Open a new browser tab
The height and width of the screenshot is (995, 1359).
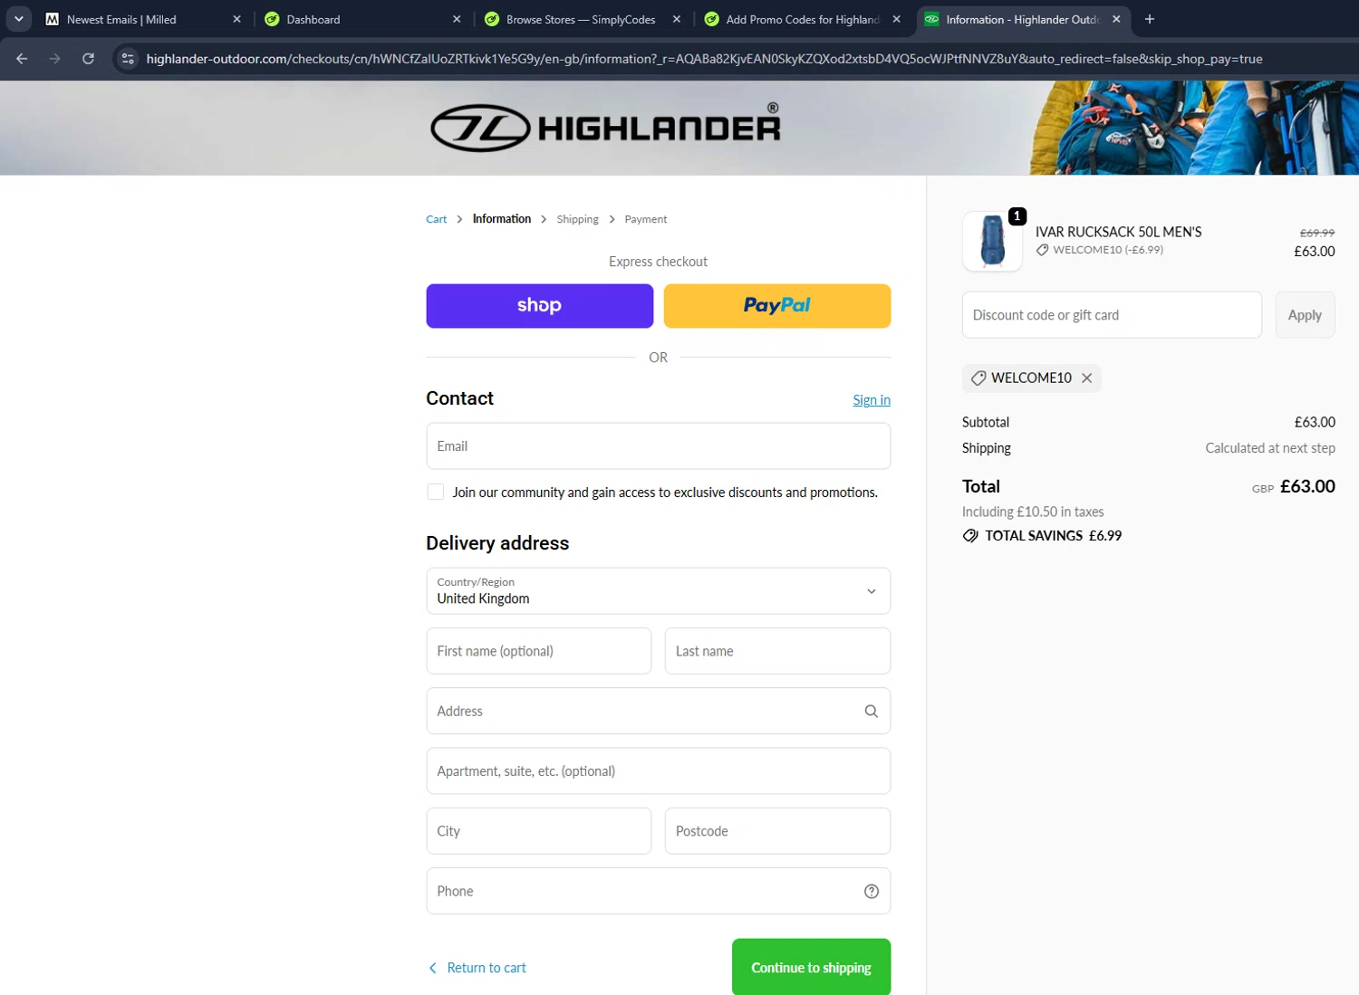[x=1150, y=19]
